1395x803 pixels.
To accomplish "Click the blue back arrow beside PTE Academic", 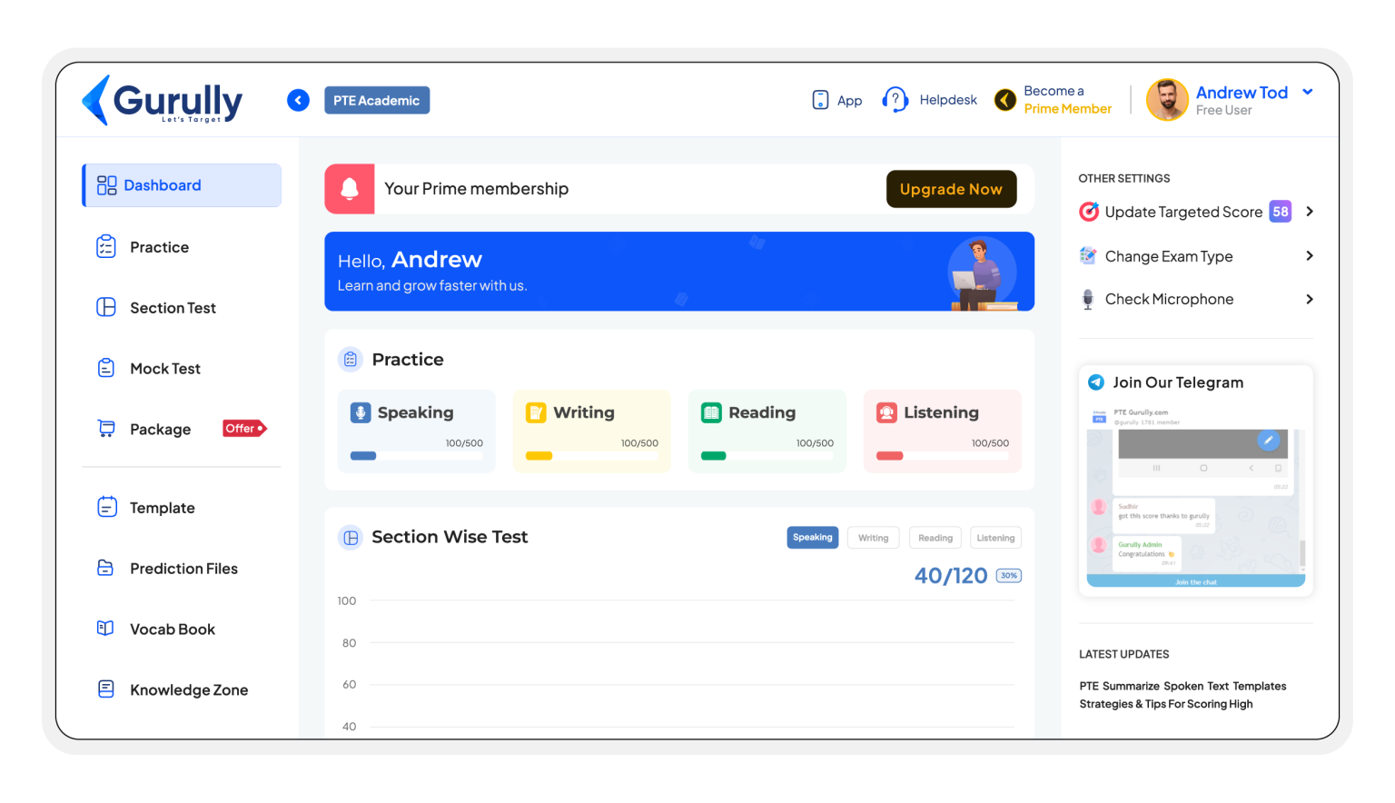I will pos(298,100).
